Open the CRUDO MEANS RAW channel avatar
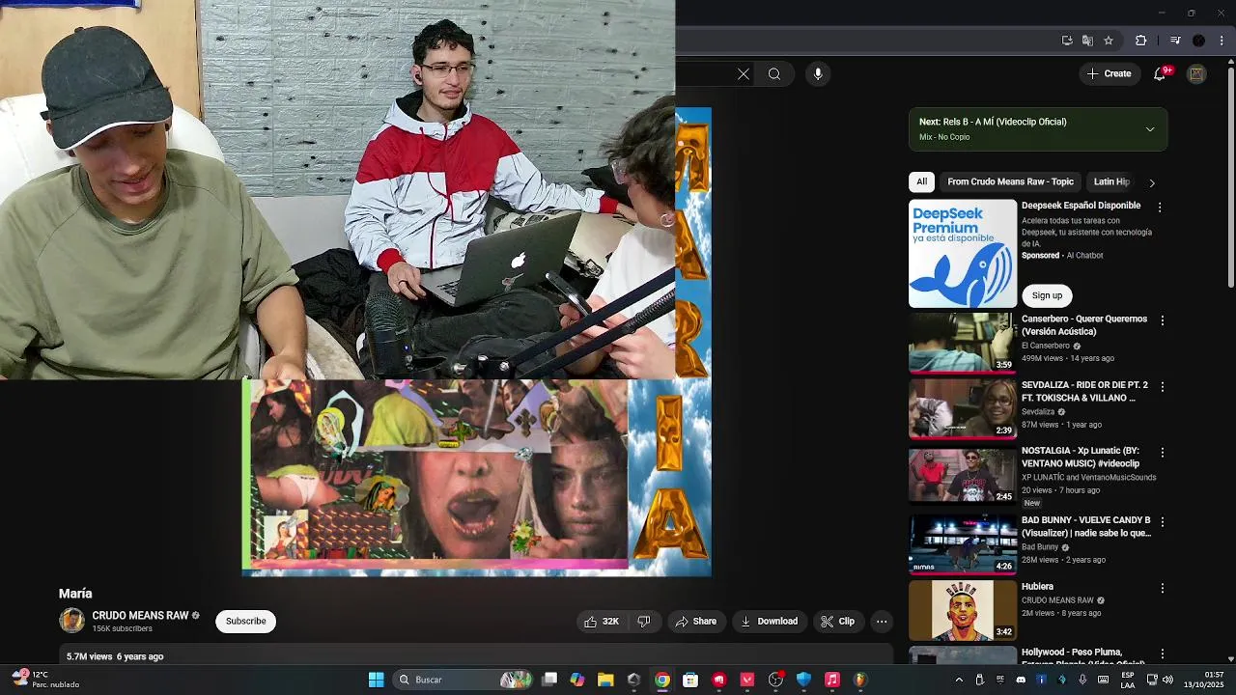The width and height of the screenshot is (1236, 695). [71, 621]
